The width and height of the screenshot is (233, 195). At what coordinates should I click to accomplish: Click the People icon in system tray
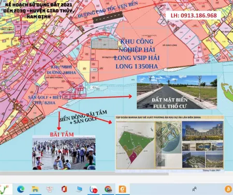point(194,189)
